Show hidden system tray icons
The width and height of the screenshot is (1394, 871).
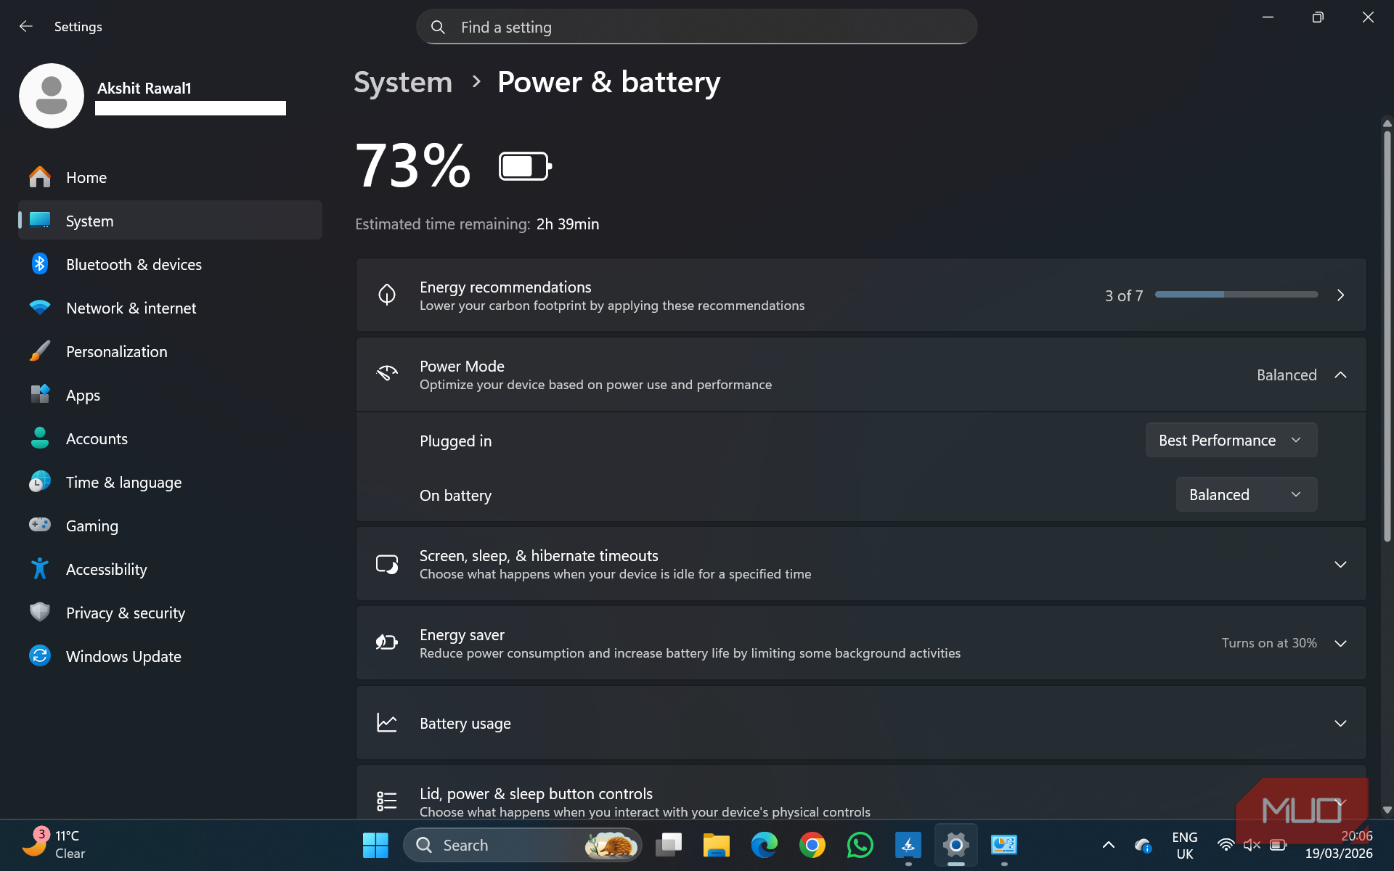coord(1108,845)
